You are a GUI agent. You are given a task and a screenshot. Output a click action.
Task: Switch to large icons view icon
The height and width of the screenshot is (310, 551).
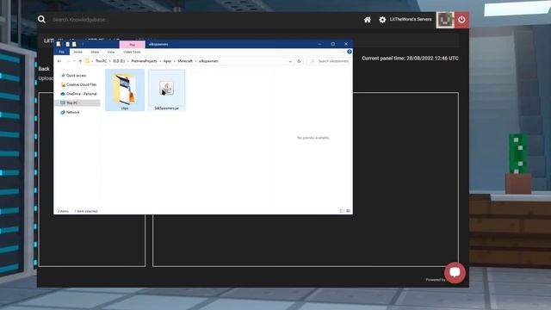click(x=348, y=211)
